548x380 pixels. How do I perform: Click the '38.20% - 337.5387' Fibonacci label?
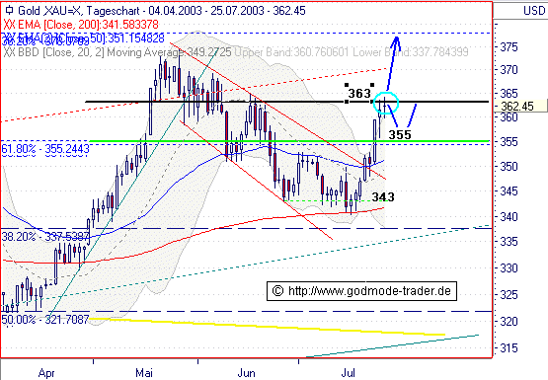[x=45, y=237]
